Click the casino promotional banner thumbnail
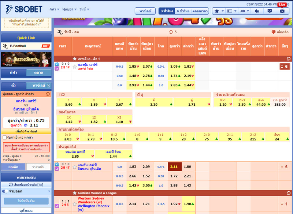Image resolution: width=293 pixels, height=214 pixels. 26,59
